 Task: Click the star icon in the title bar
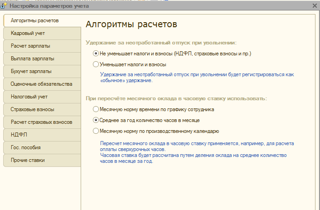click(5, 6)
